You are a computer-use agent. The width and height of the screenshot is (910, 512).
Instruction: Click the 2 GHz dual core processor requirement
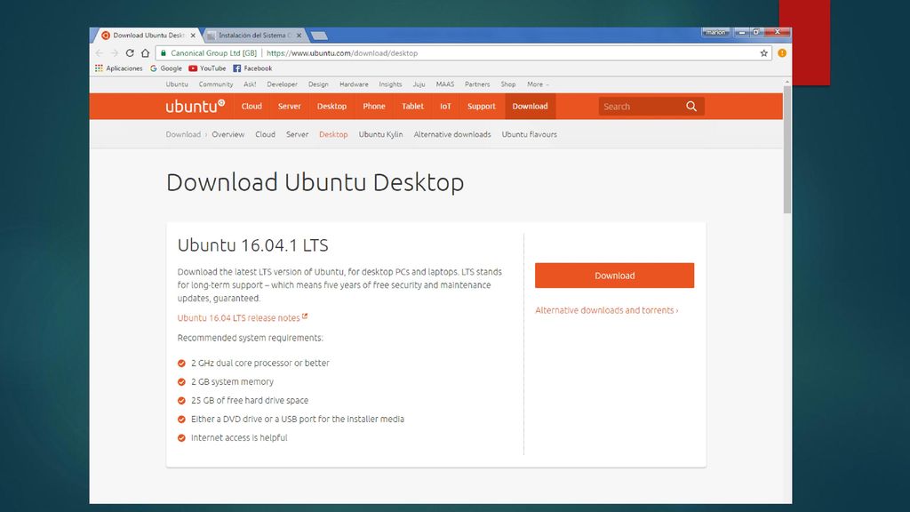(260, 363)
